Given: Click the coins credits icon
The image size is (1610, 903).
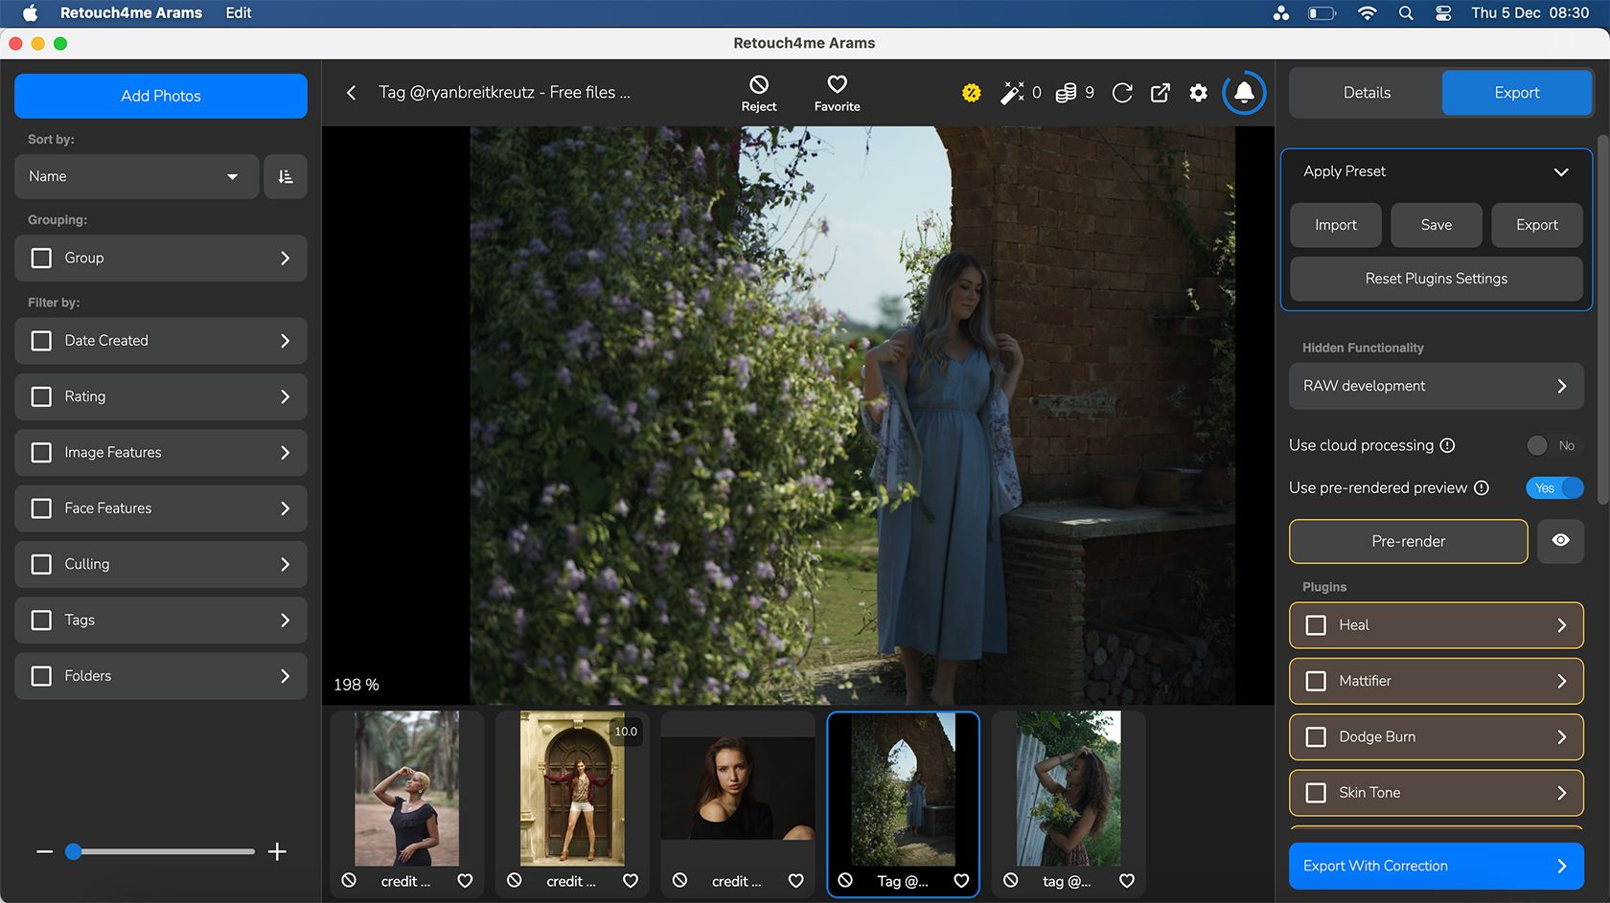Looking at the screenshot, I should coord(1065,92).
